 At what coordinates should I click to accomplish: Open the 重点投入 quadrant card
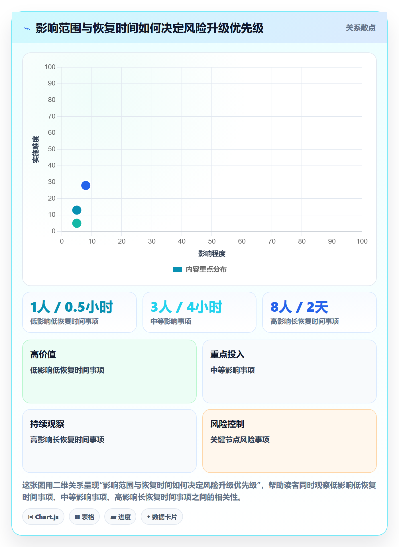point(290,372)
